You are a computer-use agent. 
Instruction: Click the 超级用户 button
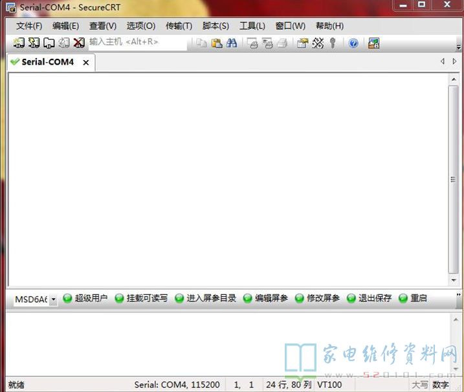pos(85,298)
